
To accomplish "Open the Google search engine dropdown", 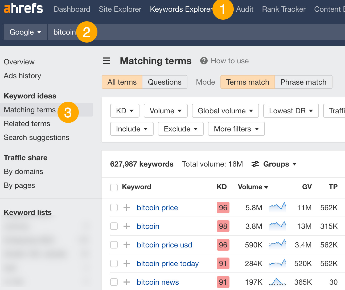I will coord(25,32).
